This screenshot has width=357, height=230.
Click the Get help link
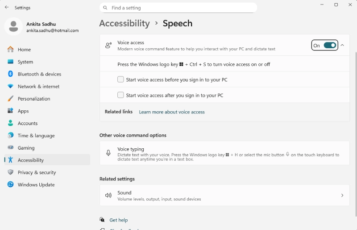point(118,220)
